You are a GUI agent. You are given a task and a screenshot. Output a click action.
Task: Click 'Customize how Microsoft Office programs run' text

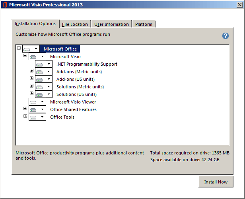tap(63, 34)
